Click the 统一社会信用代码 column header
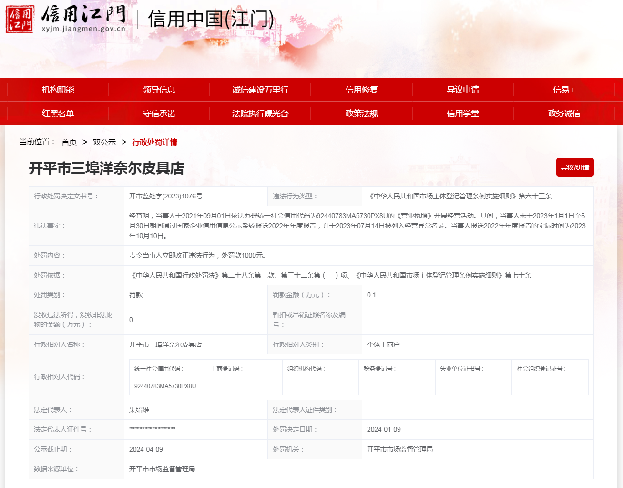Image resolution: width=623 pixels, height=488 pixels. tap(159, 369)
